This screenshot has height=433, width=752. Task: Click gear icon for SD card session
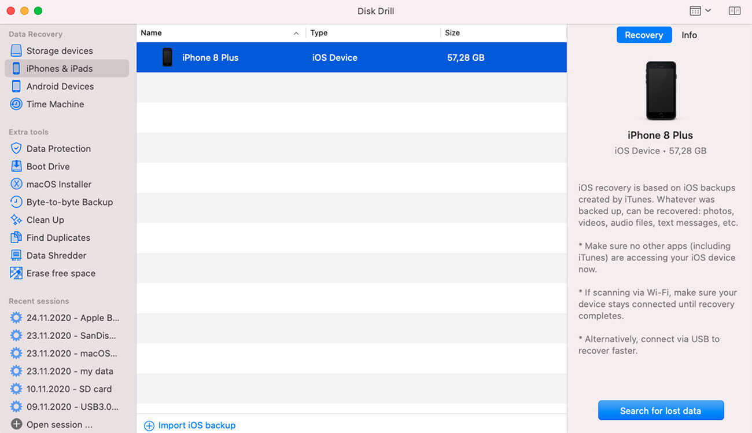tap(16, 389)
